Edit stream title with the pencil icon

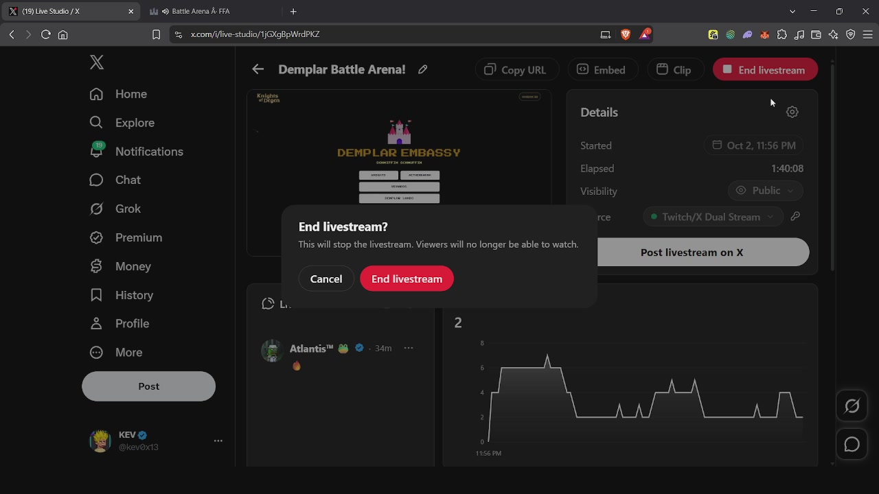[423, 69]
